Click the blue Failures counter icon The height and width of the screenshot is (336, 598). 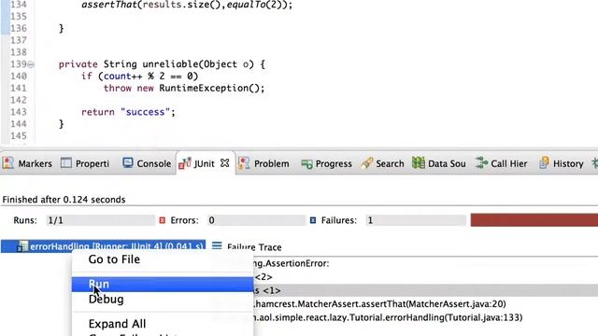(313, 220)
